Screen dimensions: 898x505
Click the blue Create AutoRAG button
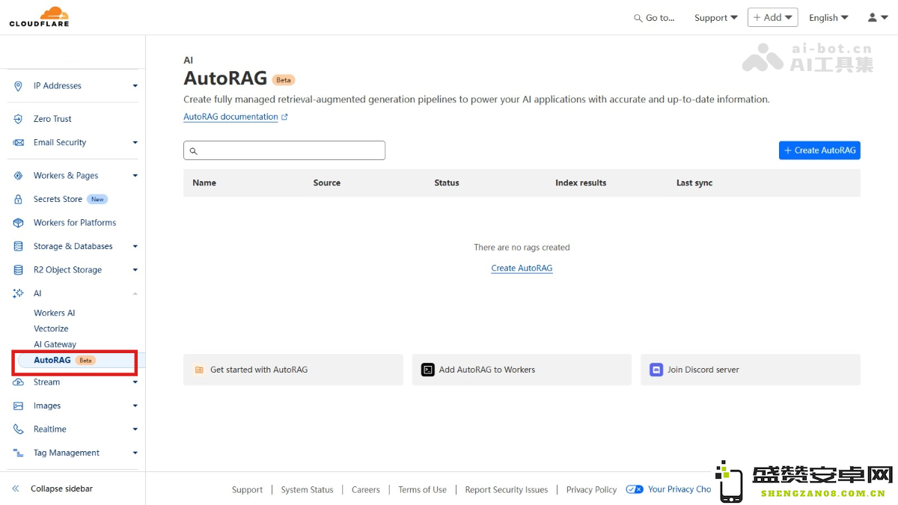pos(819,150)
